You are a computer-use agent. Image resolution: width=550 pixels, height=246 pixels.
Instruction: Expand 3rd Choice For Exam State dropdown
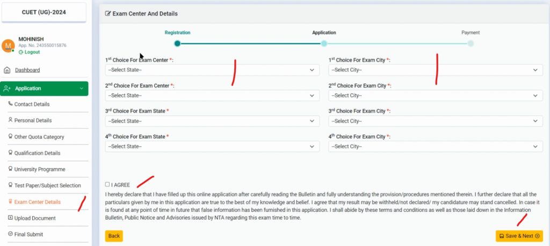212,121
